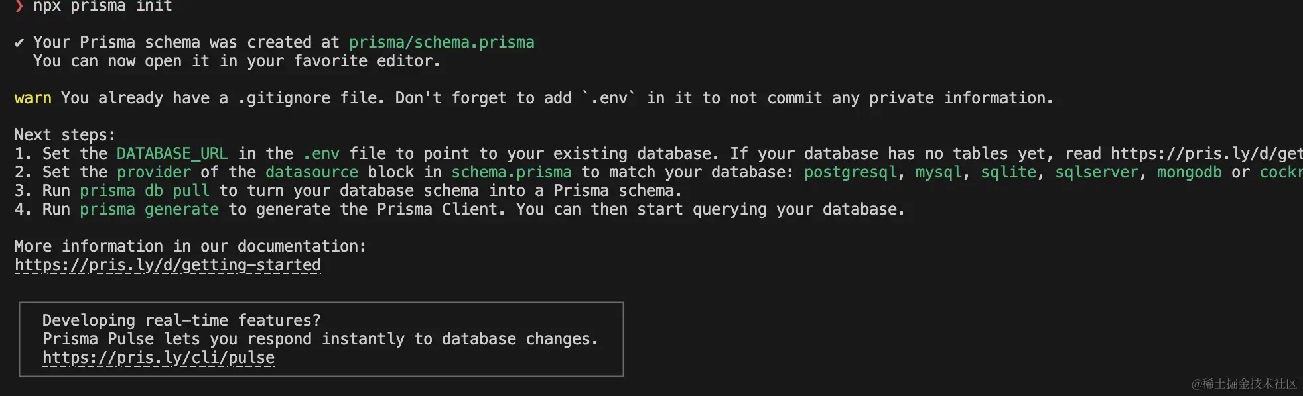Click the green prisma/schema.prisma file path
The width and height of the screenshot is (1303, 396).
coord(441,42)
